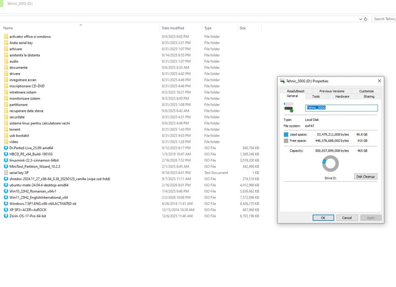Switch to the Customize tab
The height and width of the screenshot is (287, 396).
coord(367,91)
